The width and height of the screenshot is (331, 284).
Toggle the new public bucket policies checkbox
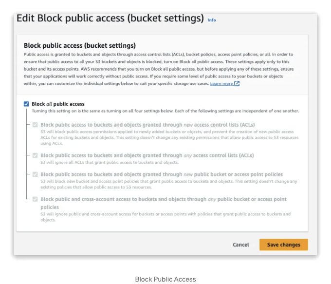click(x=35, y=174)
